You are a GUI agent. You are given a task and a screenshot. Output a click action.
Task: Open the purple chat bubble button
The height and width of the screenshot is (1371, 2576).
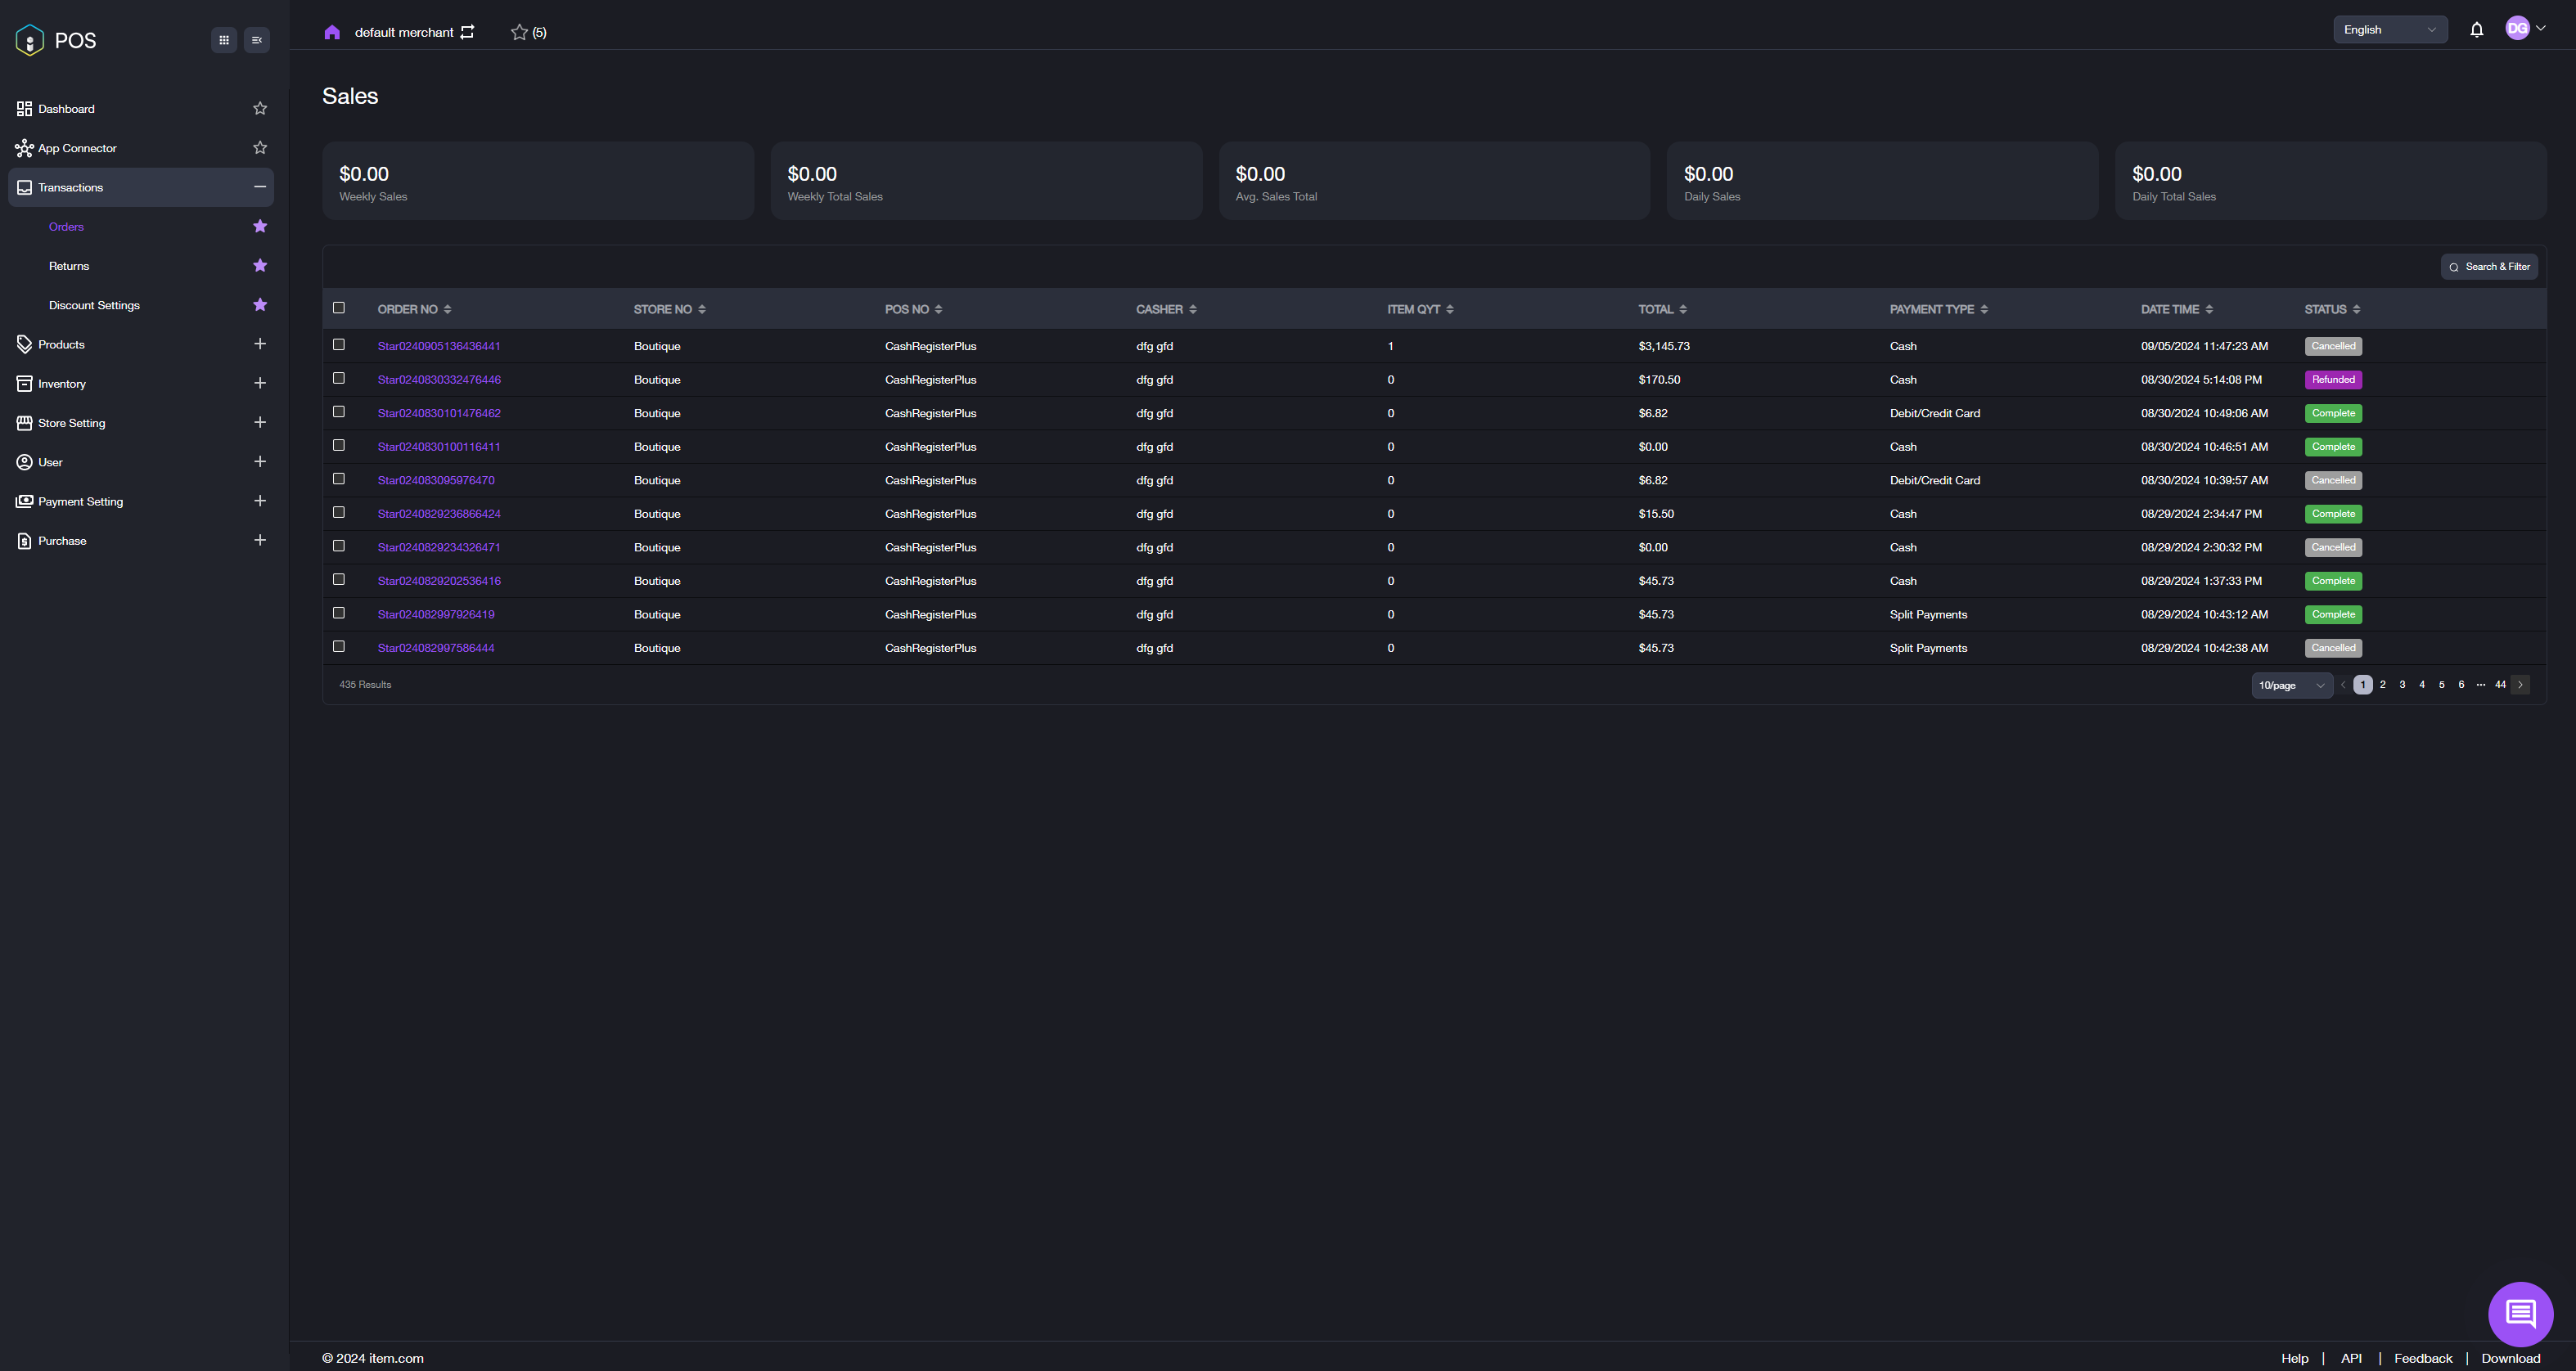coord(2519,1313)
